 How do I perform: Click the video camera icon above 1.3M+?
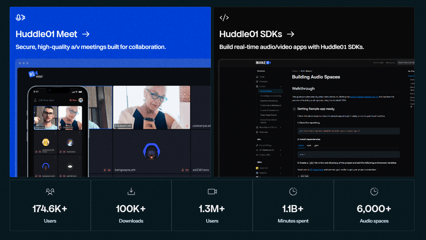click(212, 191)
